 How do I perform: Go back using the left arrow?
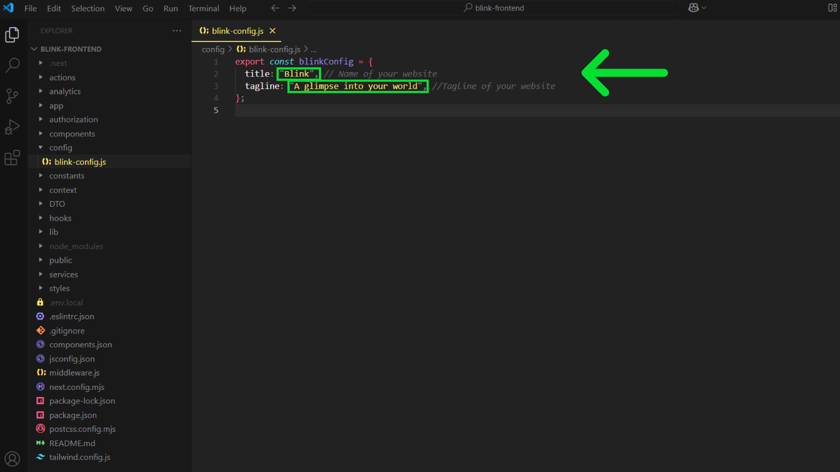coord(275,8)
